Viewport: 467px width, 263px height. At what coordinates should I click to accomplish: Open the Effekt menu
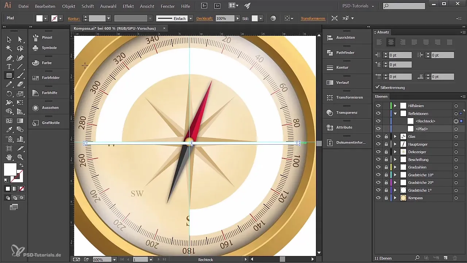[128, 6]
